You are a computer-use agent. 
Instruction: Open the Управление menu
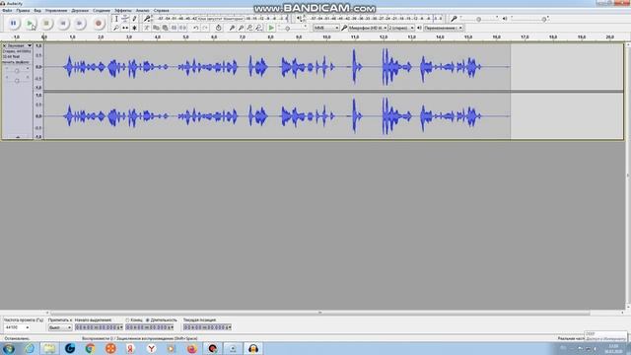[x=56, y=11]
